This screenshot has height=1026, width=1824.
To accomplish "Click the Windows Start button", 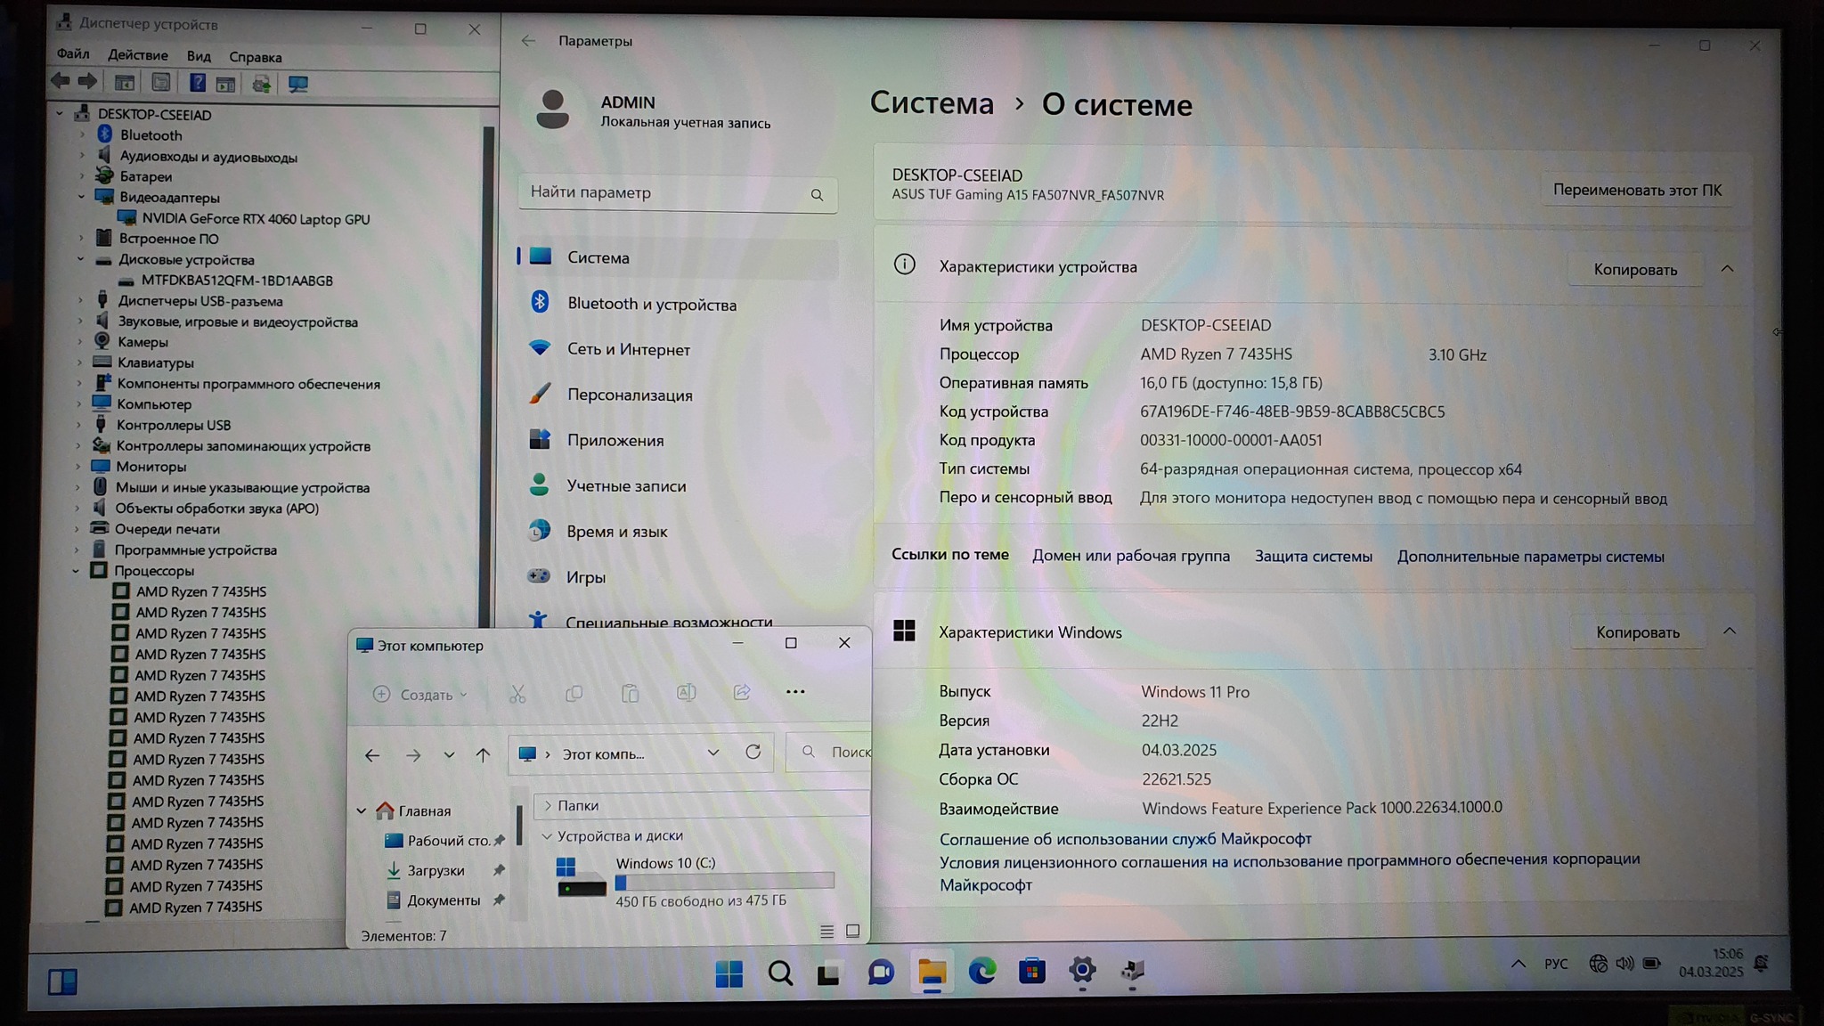I will point(729,973).
